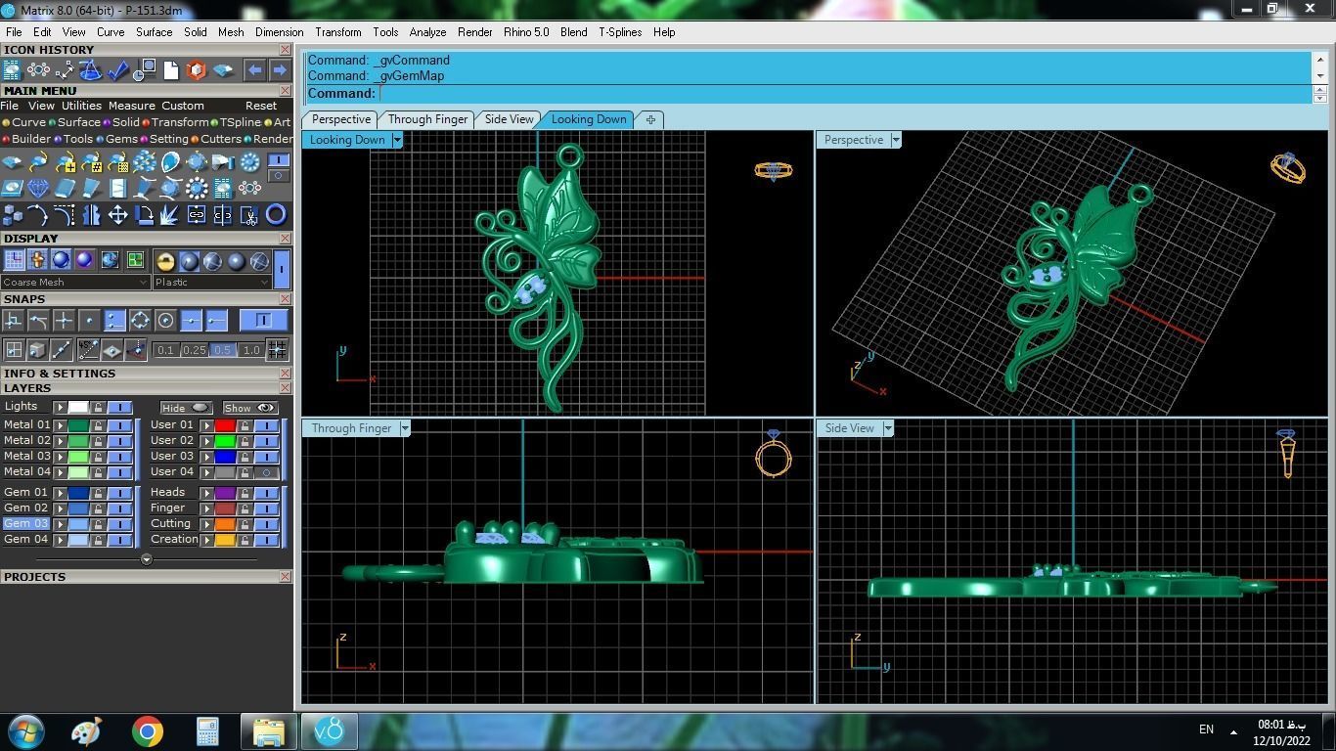
Task: Click Cutting layer orange color swatch
Action: 225,524
